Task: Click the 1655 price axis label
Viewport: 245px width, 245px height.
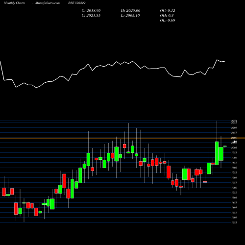Action: (x=234, y=183)
